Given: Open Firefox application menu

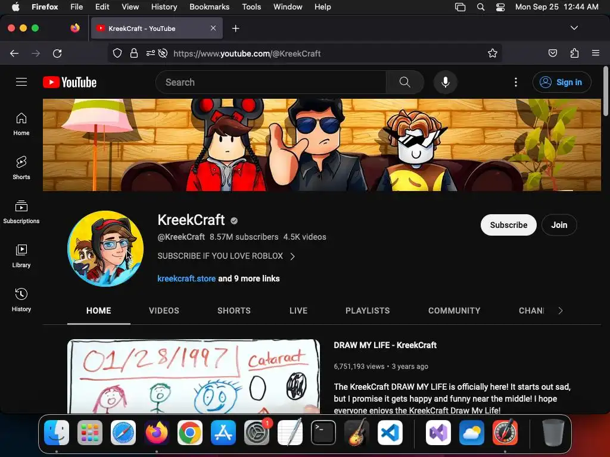Looking at the screenshot, I should [x=596, y=53].
